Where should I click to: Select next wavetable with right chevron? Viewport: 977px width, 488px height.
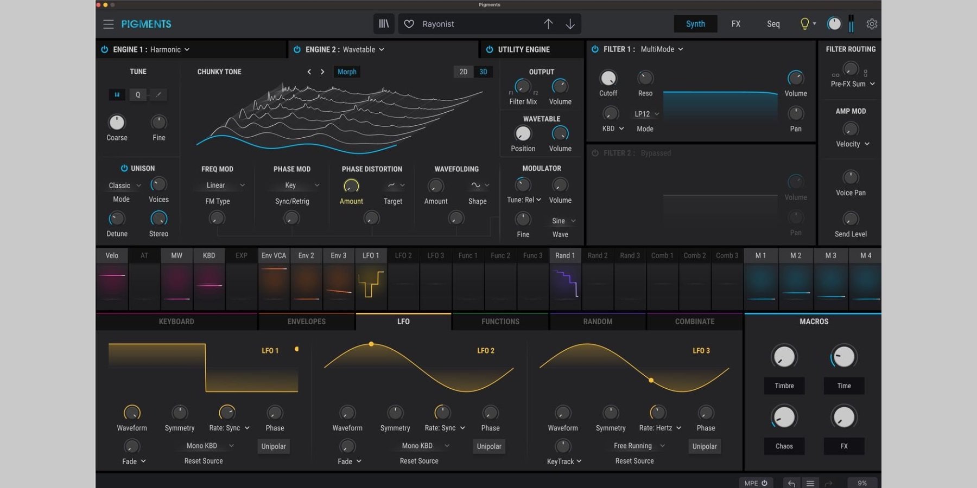pyautogui.click(x=322, y=72)
